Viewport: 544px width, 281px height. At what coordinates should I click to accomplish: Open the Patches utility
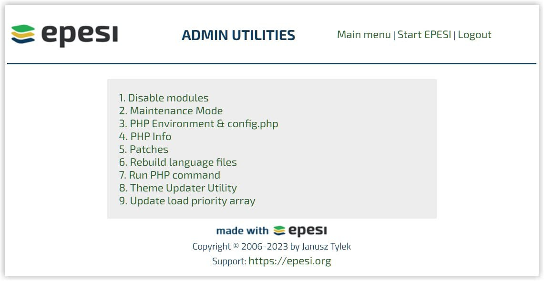149,149
